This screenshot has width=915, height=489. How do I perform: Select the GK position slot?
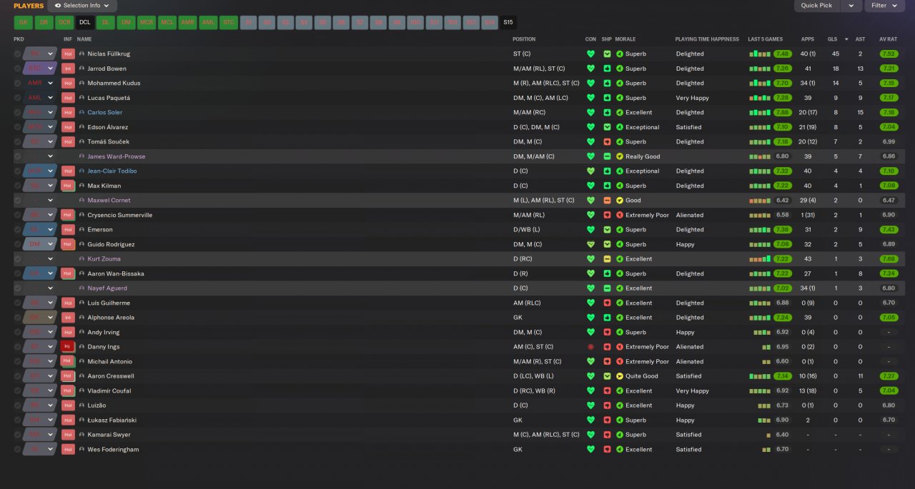click(x=24, y=23)
